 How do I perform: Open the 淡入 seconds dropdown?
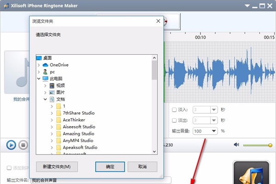214,110
